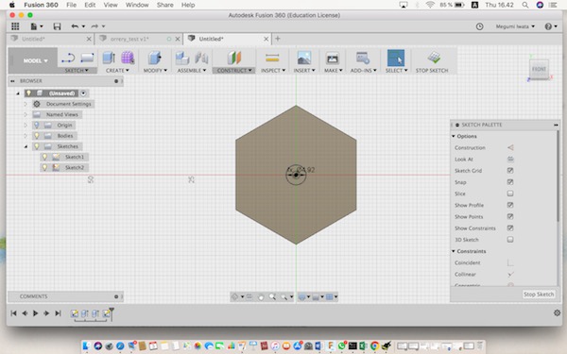
Task: Toggle the Show Profile checkbox
Action: (510, 205)
